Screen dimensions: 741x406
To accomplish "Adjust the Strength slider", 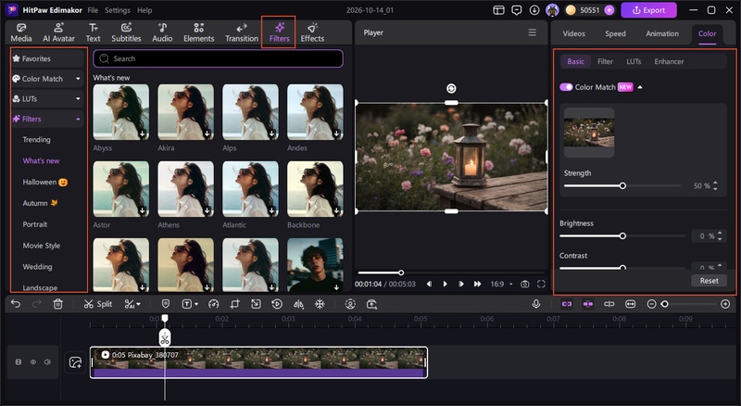I will pyautogui.click(x=622, y=186).
